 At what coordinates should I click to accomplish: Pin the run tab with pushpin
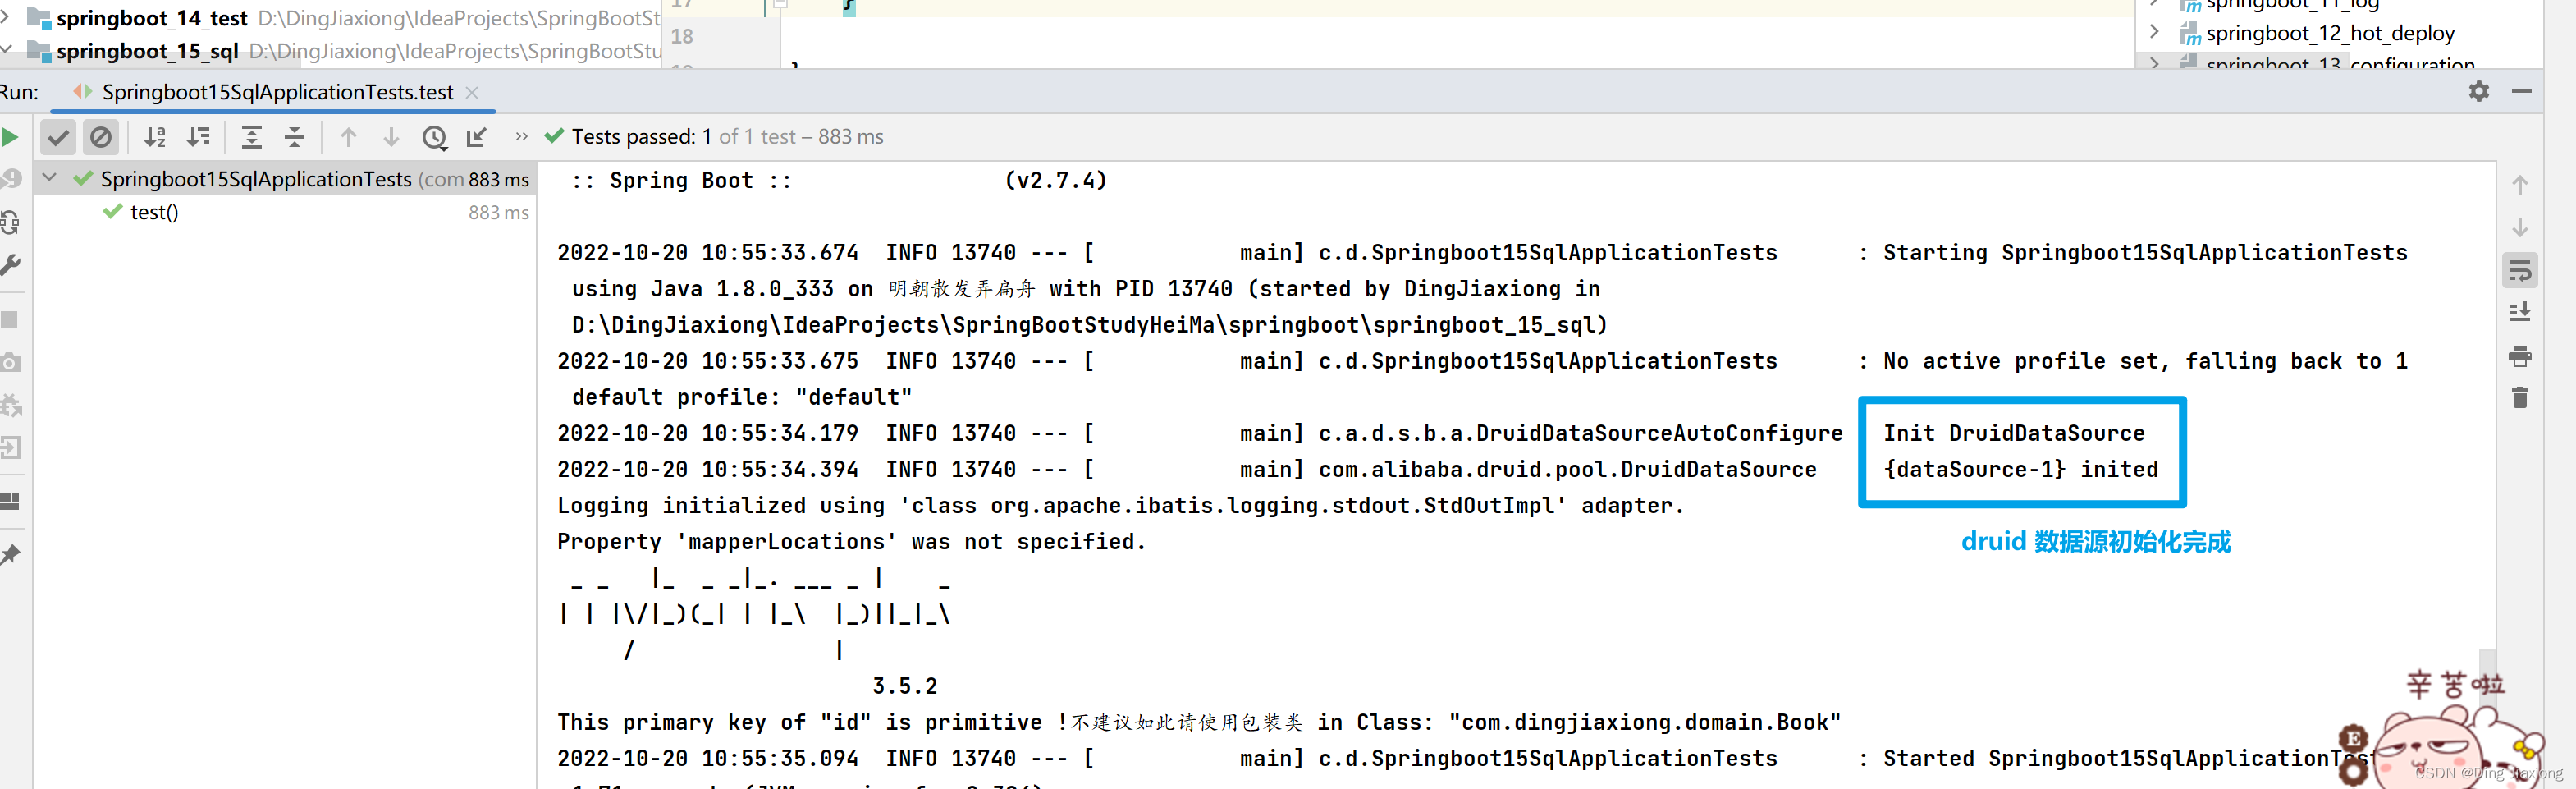coord(11,555)
